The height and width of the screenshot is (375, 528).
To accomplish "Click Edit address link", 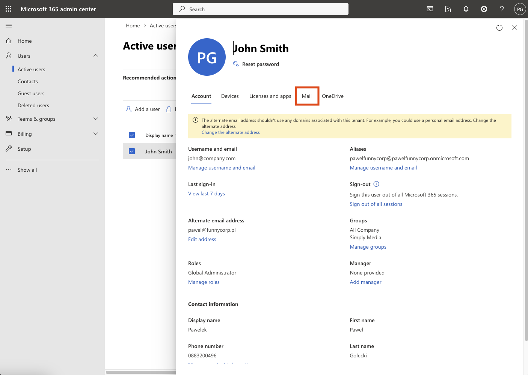I will pyautogui.click(x=202, y=239).
